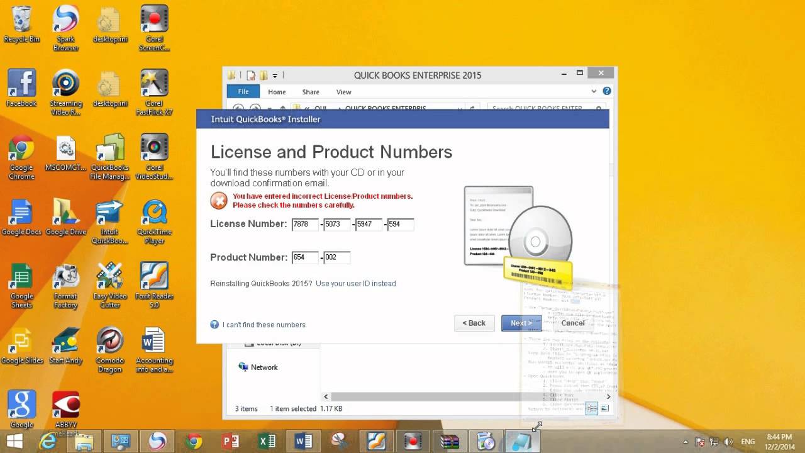The image size is (805, 453).
Task: Click the '3 items' status bar text
Action: pos(246,409)
